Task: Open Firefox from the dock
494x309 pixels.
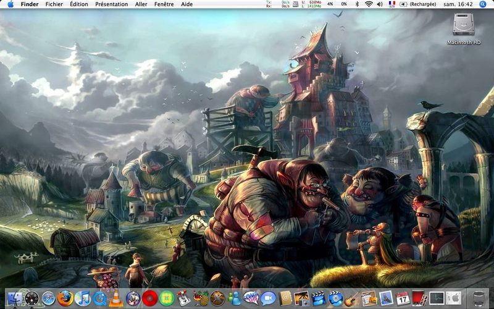Action: (x=65, y=298)
